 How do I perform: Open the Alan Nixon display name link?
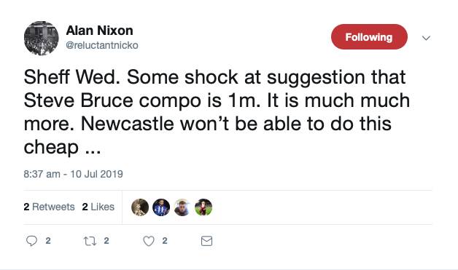coord(100,31)
